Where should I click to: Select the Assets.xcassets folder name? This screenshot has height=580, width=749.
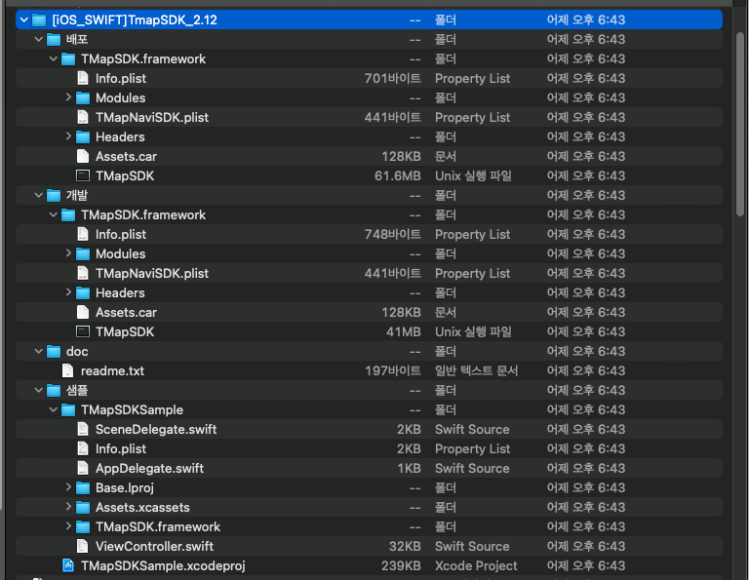point(142,508)
